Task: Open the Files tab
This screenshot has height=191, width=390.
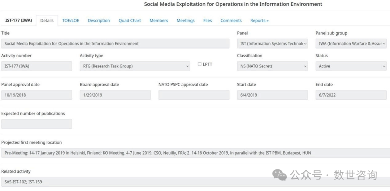Action: [x=207, y=21]
